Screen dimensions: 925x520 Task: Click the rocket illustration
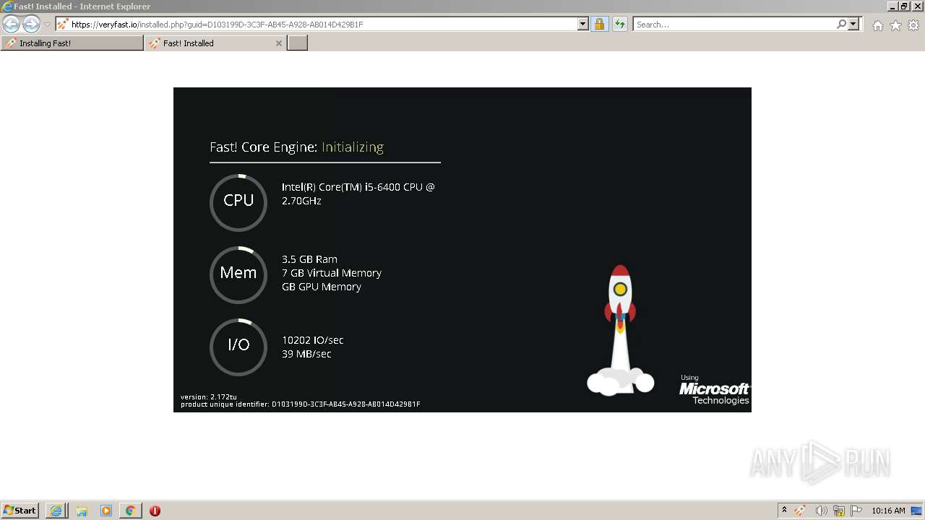[x=620, y=330]
